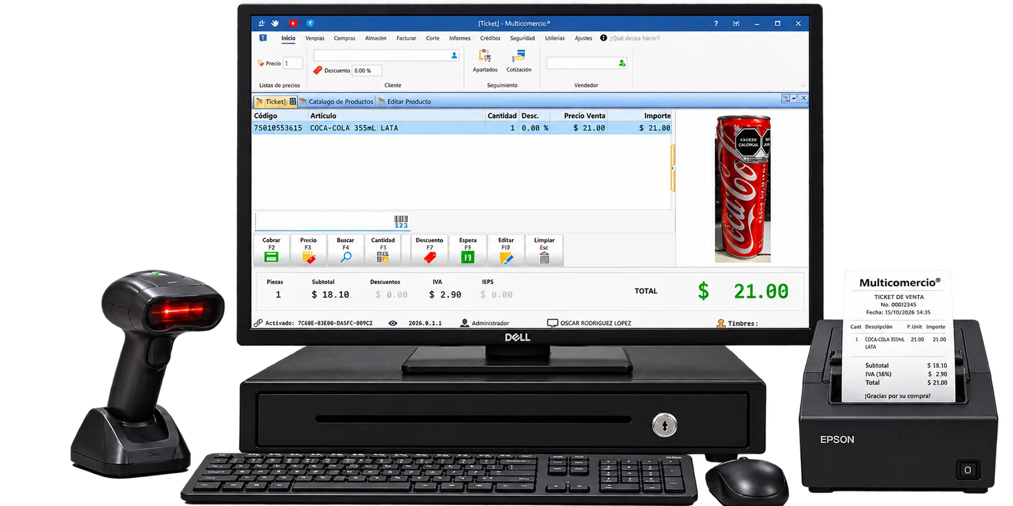This screenshot has height=506, width=1013.
Task: Click the hand icon in title bar
Action: pyautogui.click(x=275, y=23)
